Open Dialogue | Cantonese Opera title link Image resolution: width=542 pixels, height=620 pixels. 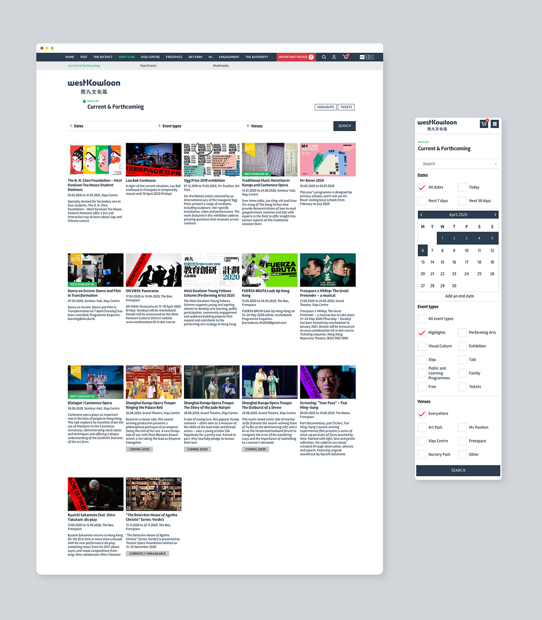(x=90, y=403)
